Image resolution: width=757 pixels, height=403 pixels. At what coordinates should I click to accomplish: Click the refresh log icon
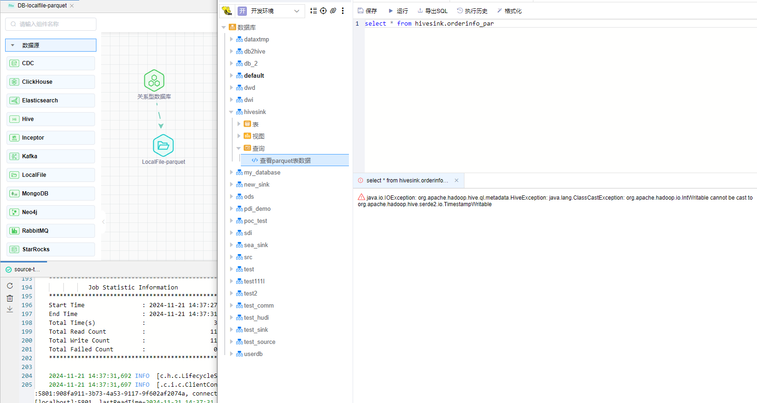tap(10, 286)
